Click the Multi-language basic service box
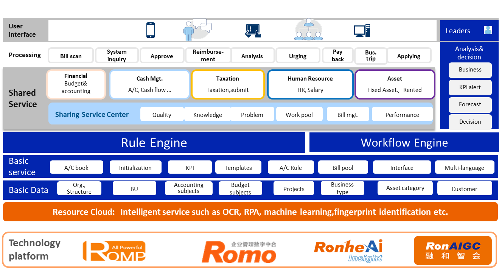 pyautogui.click(x=464, y=168)
